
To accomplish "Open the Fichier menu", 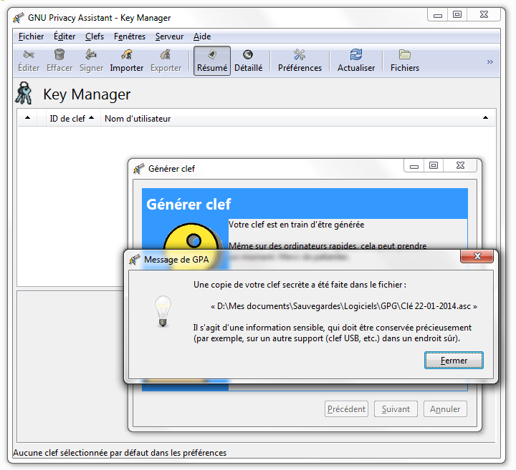I will click(x=31, y=36).
